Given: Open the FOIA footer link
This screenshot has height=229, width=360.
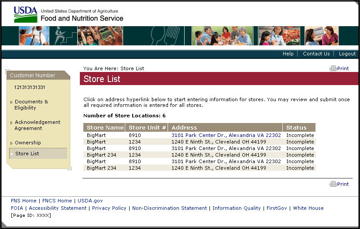Looking at the screenshot, I should [x=17, y=208].
